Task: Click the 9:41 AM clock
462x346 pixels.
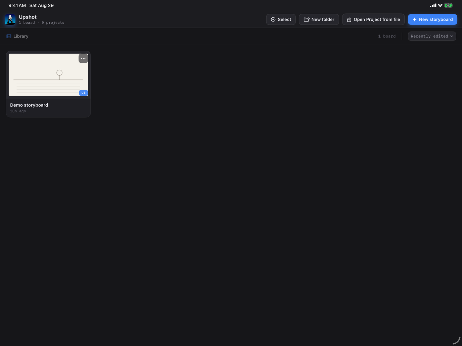Action: tap(17, 5)
